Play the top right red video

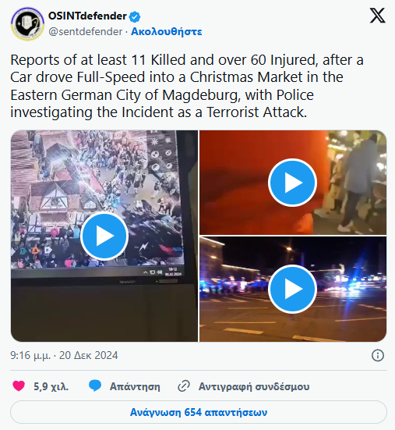click(x=293, y=183)
